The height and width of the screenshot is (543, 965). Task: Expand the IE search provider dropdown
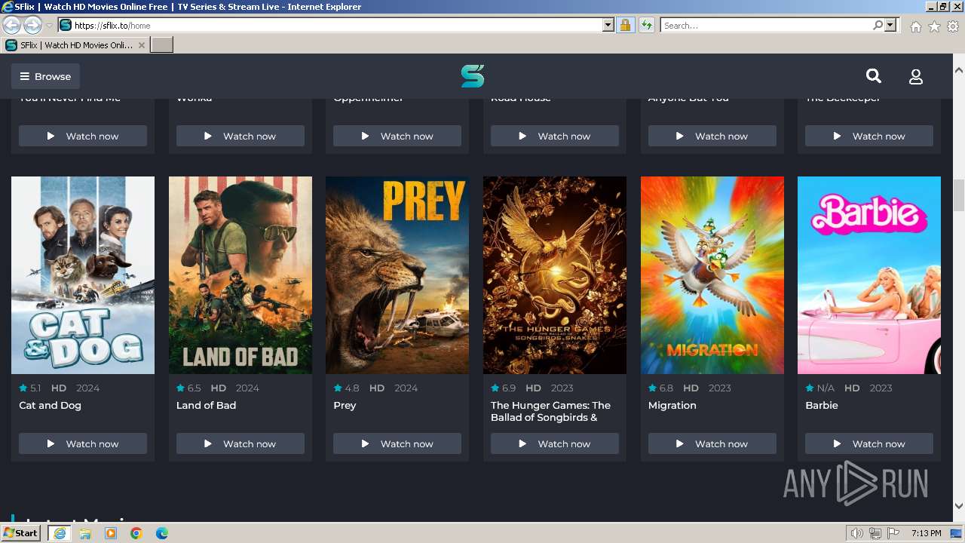[x=890, y=25]
